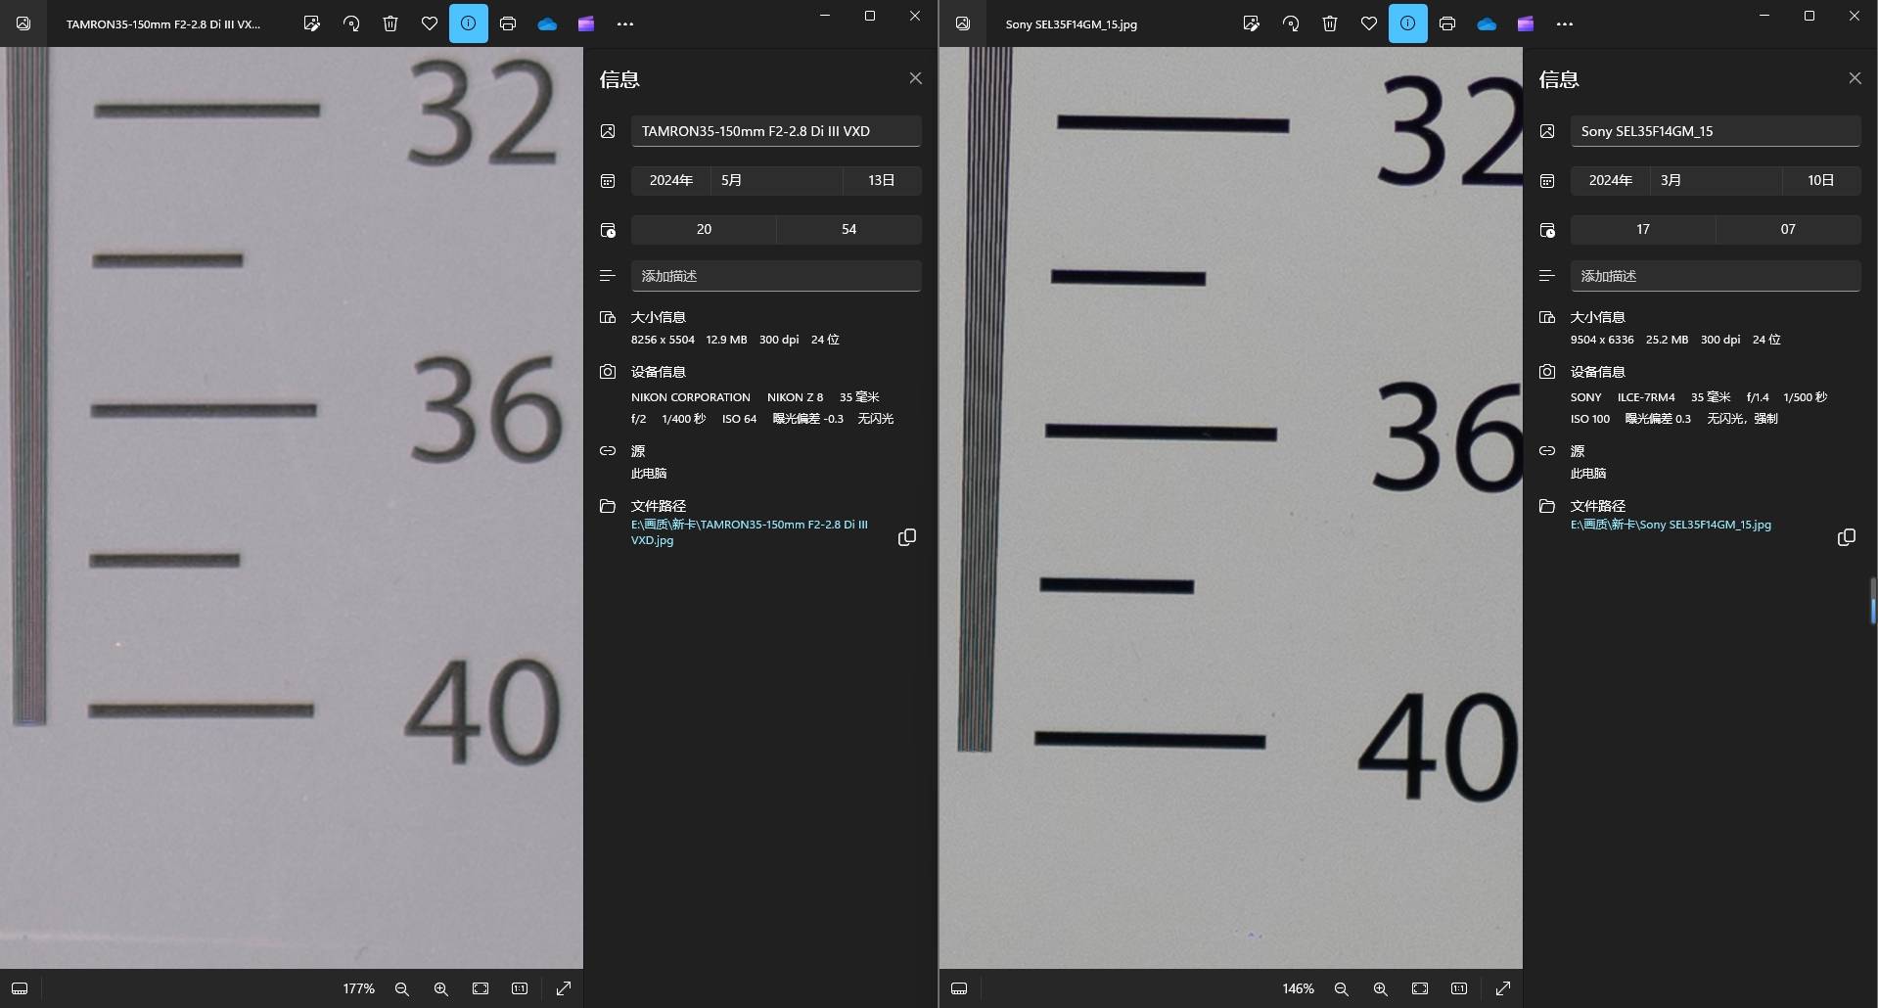Toggle info panel in Sony window
Viewport: 1878px width, 1008px height.
click(x=1407, y=23)
